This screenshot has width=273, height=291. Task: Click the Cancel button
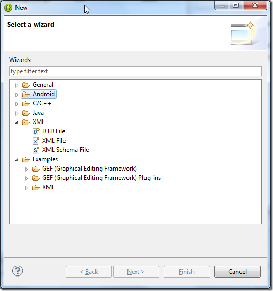(237, 272)
